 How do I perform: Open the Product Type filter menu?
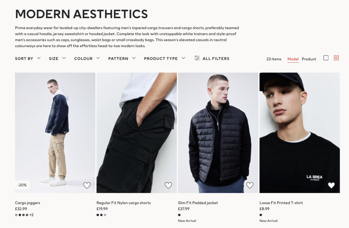point(165,58)
